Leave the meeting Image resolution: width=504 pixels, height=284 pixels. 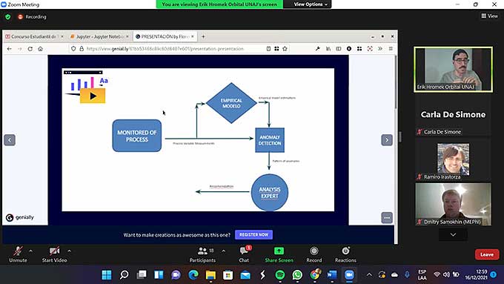click(x=487, y=254)
